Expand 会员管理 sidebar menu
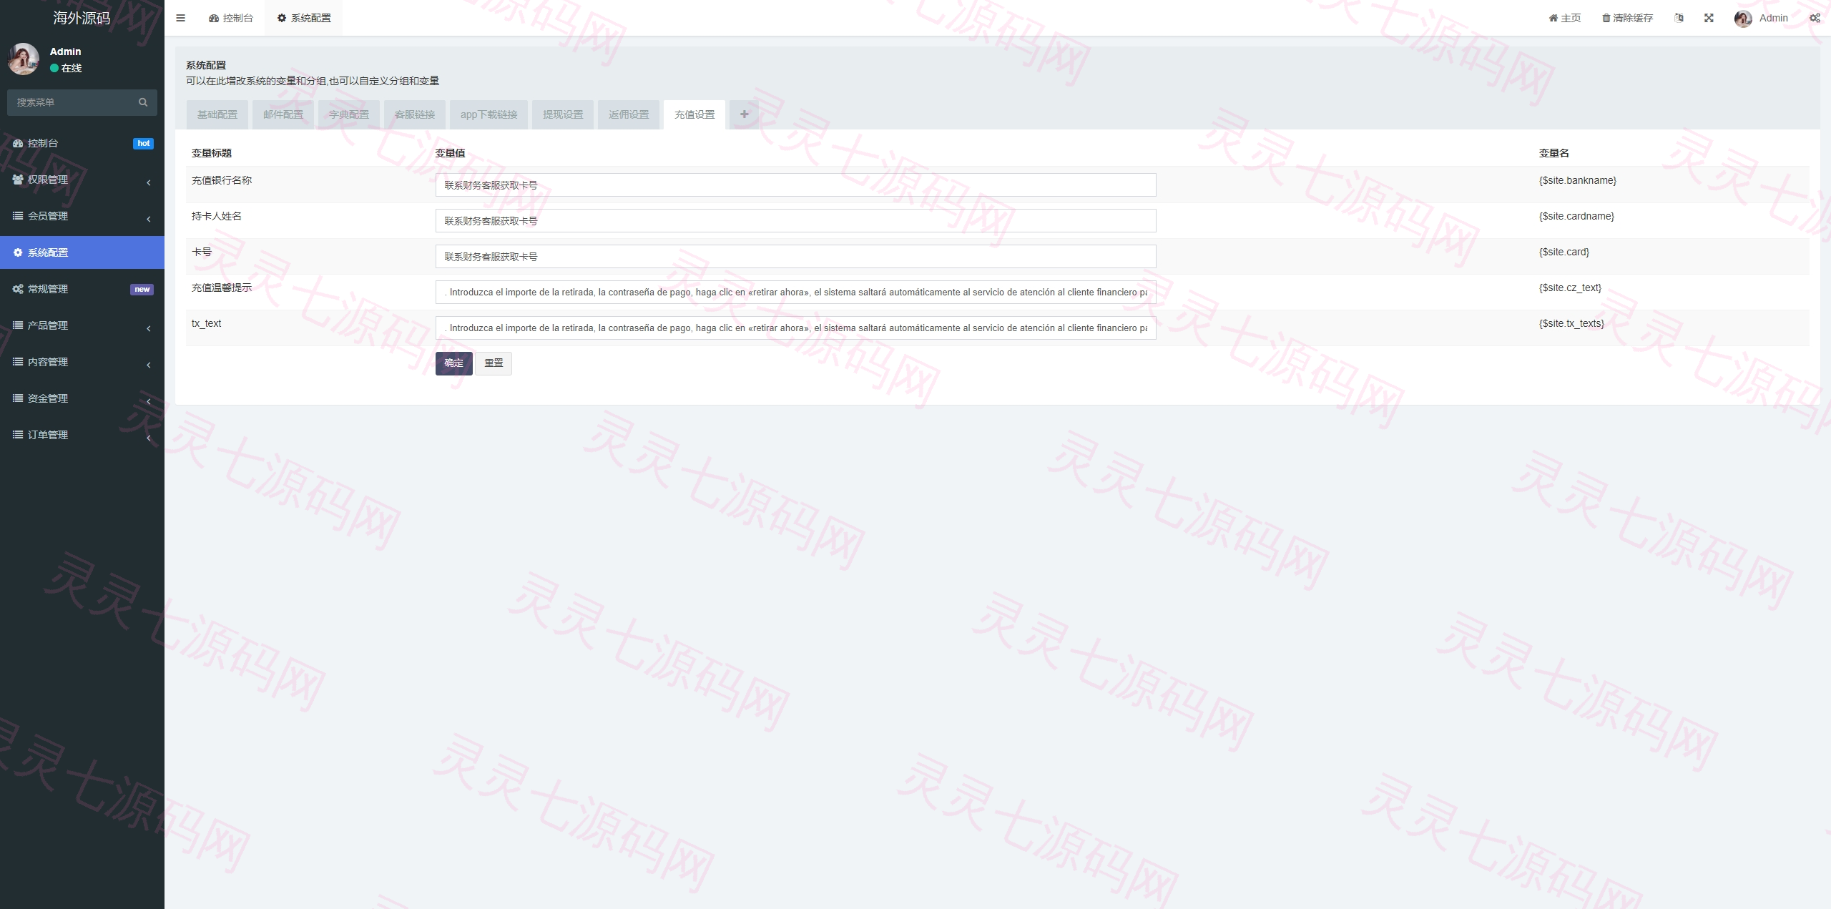The width and height of the screenshot is (1831, 909). pyautogui.click(x=82, y=216)
